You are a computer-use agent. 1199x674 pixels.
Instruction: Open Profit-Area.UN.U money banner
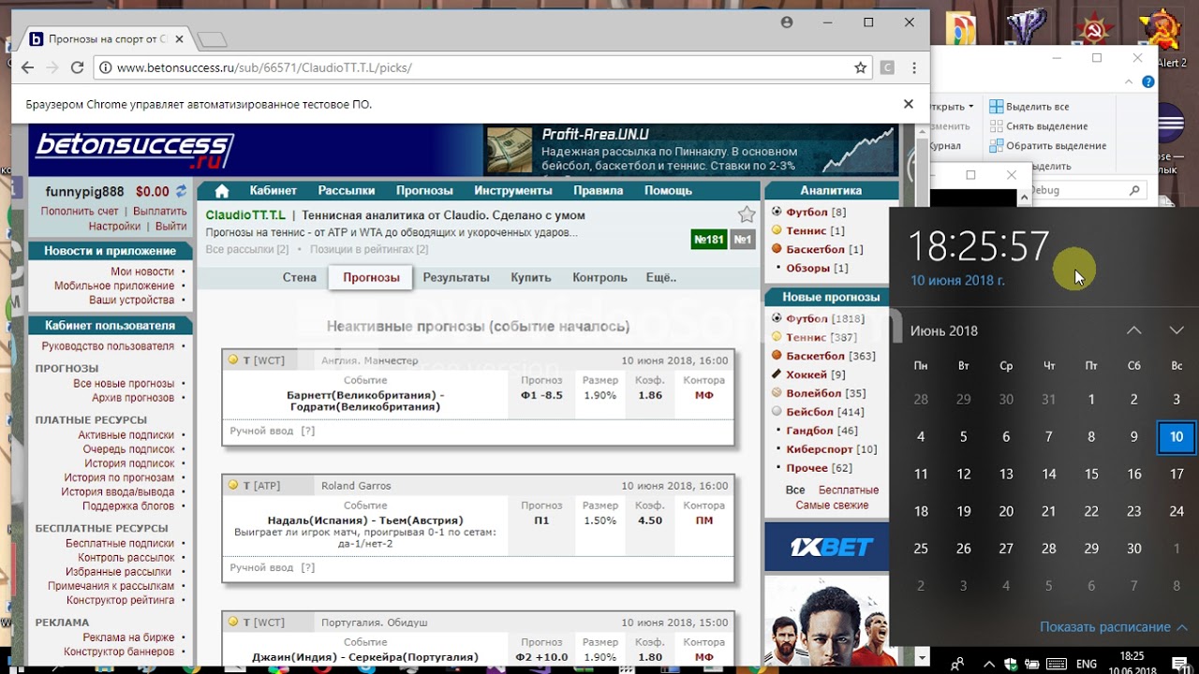[691, 151]
